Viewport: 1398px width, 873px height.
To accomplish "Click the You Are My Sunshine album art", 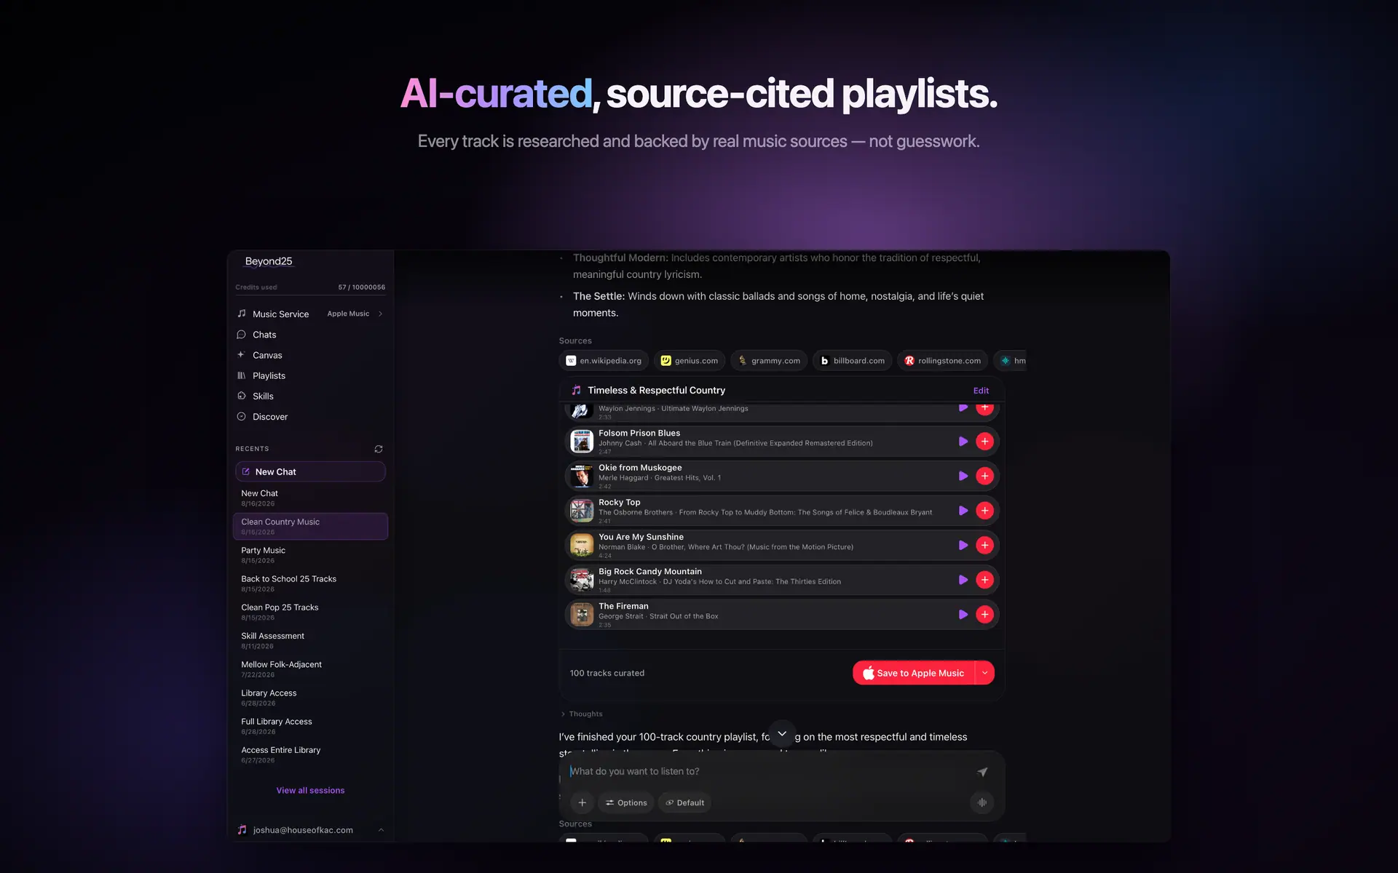I will [x=582, y=545].
